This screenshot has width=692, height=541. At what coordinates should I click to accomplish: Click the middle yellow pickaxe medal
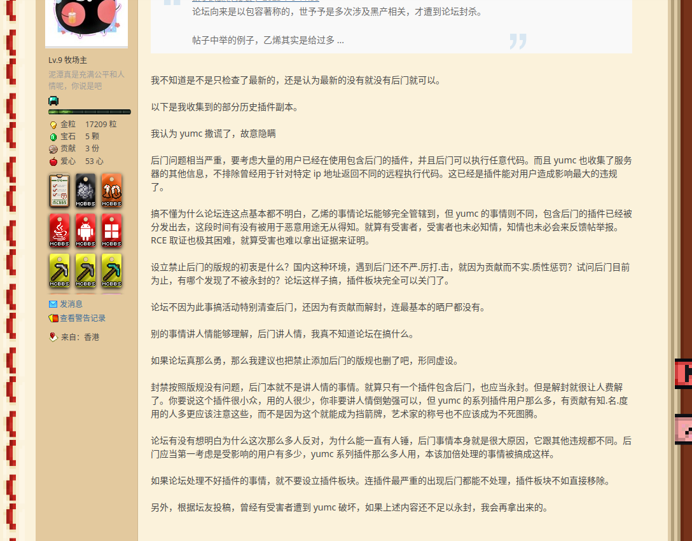(85, 270)
